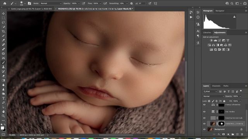248x139 pixels.
Task: Click the Home icon in options bar
Action: (x=5, y=3)
